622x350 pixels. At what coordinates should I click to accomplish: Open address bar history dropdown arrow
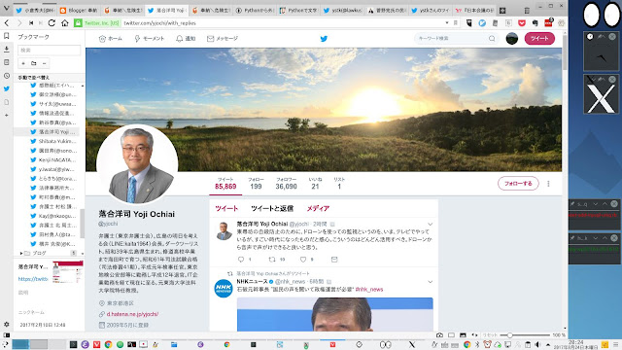tap(447, 23)
